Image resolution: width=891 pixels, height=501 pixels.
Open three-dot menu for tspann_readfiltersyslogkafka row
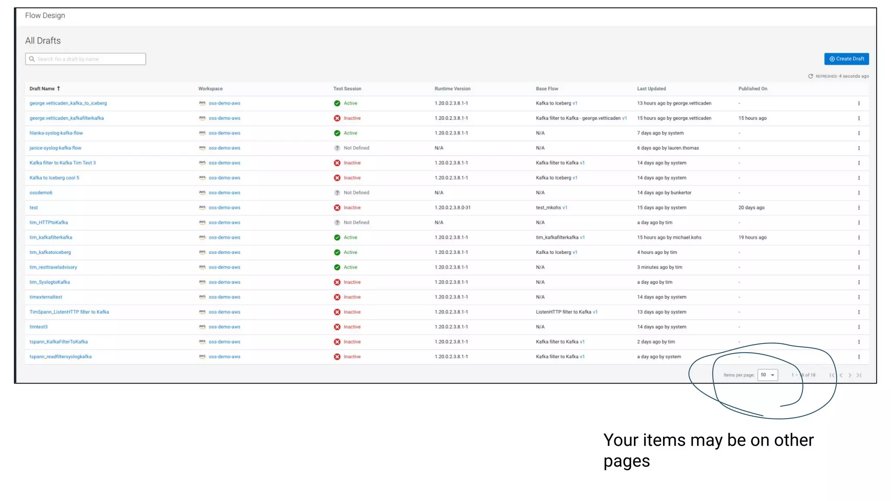pos(858,357)
